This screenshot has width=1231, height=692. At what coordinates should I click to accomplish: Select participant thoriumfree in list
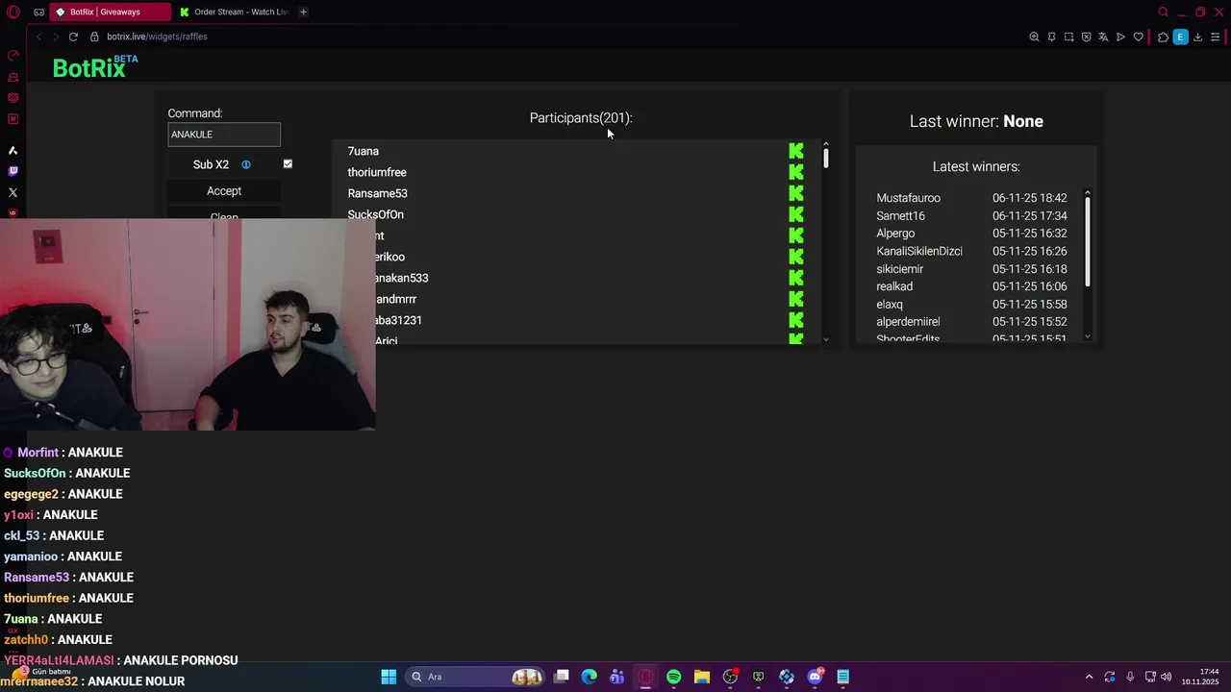tap(377, 172)
